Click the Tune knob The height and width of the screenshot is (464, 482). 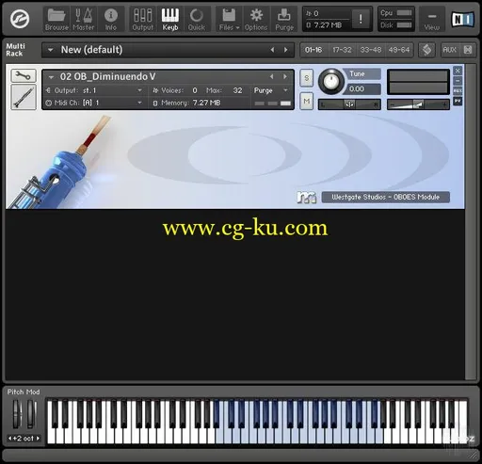[x=330, y=81]
